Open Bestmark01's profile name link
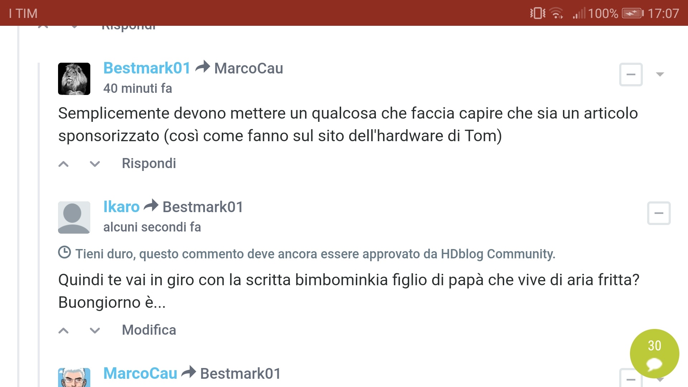 click(x=147, y=68)
